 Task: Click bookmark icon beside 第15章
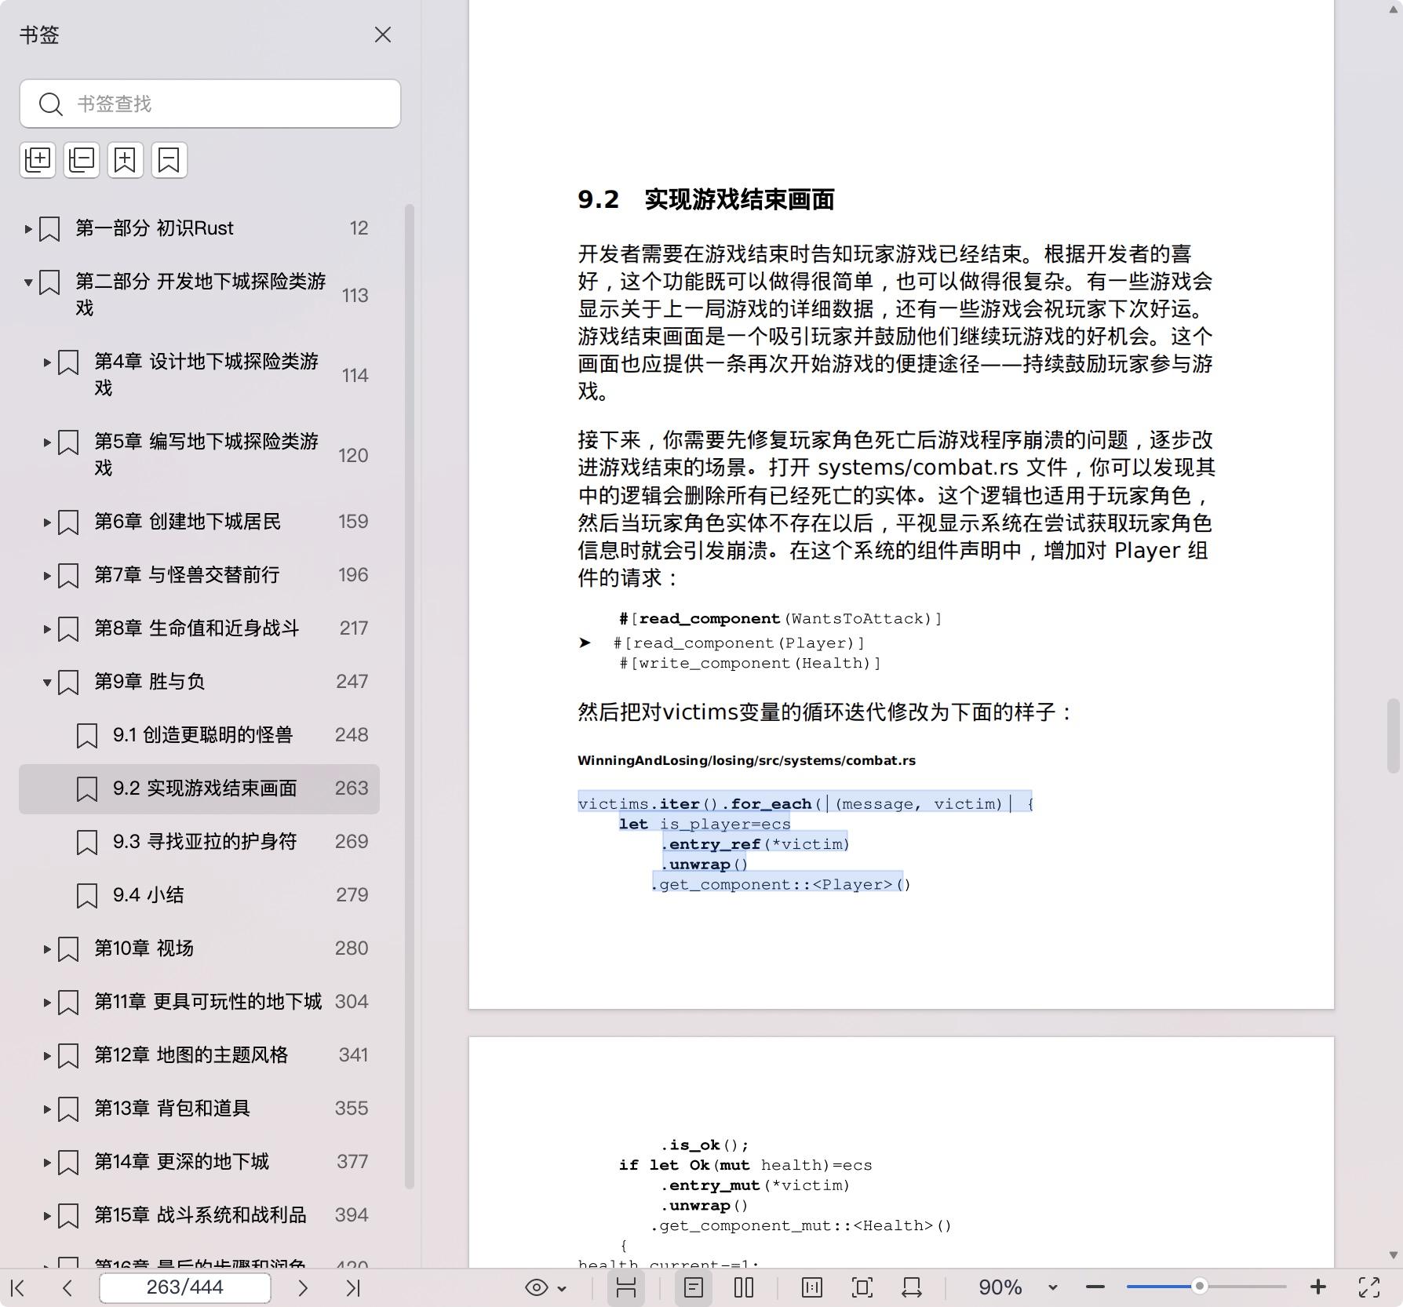(68, 1216)
